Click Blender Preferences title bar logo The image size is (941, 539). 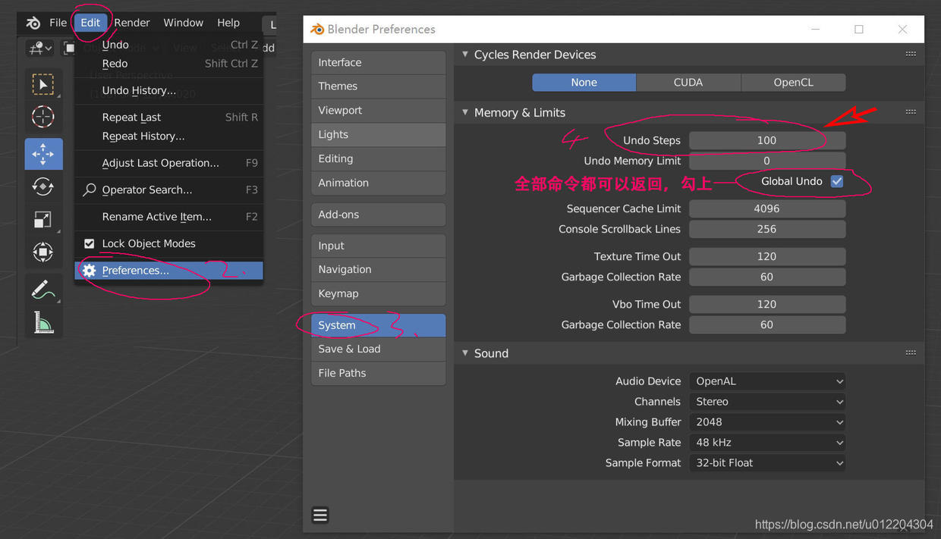coord(317,29)
